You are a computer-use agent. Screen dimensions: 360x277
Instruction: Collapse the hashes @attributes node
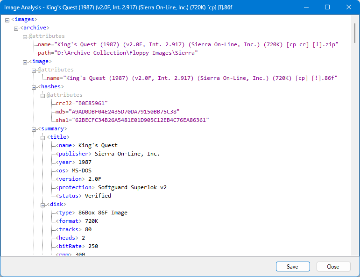(x=42, y=96)
